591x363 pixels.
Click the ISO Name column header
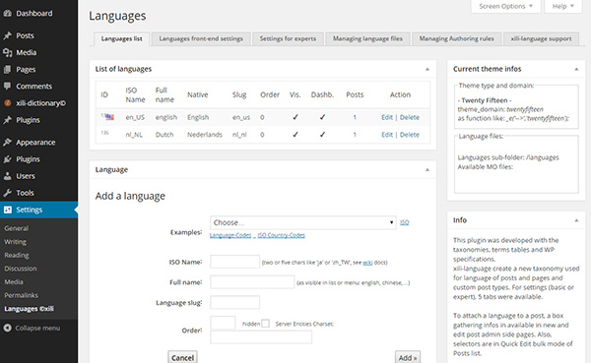(x=135, y=94)
